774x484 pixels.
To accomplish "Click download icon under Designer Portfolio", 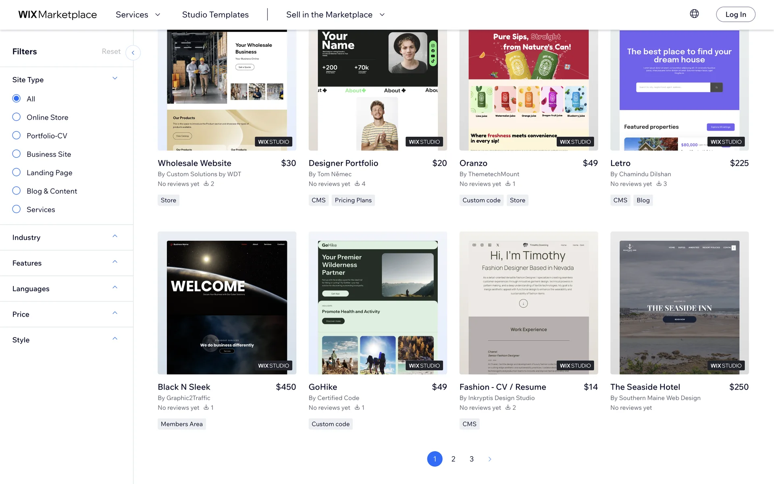I will (357, 184).
